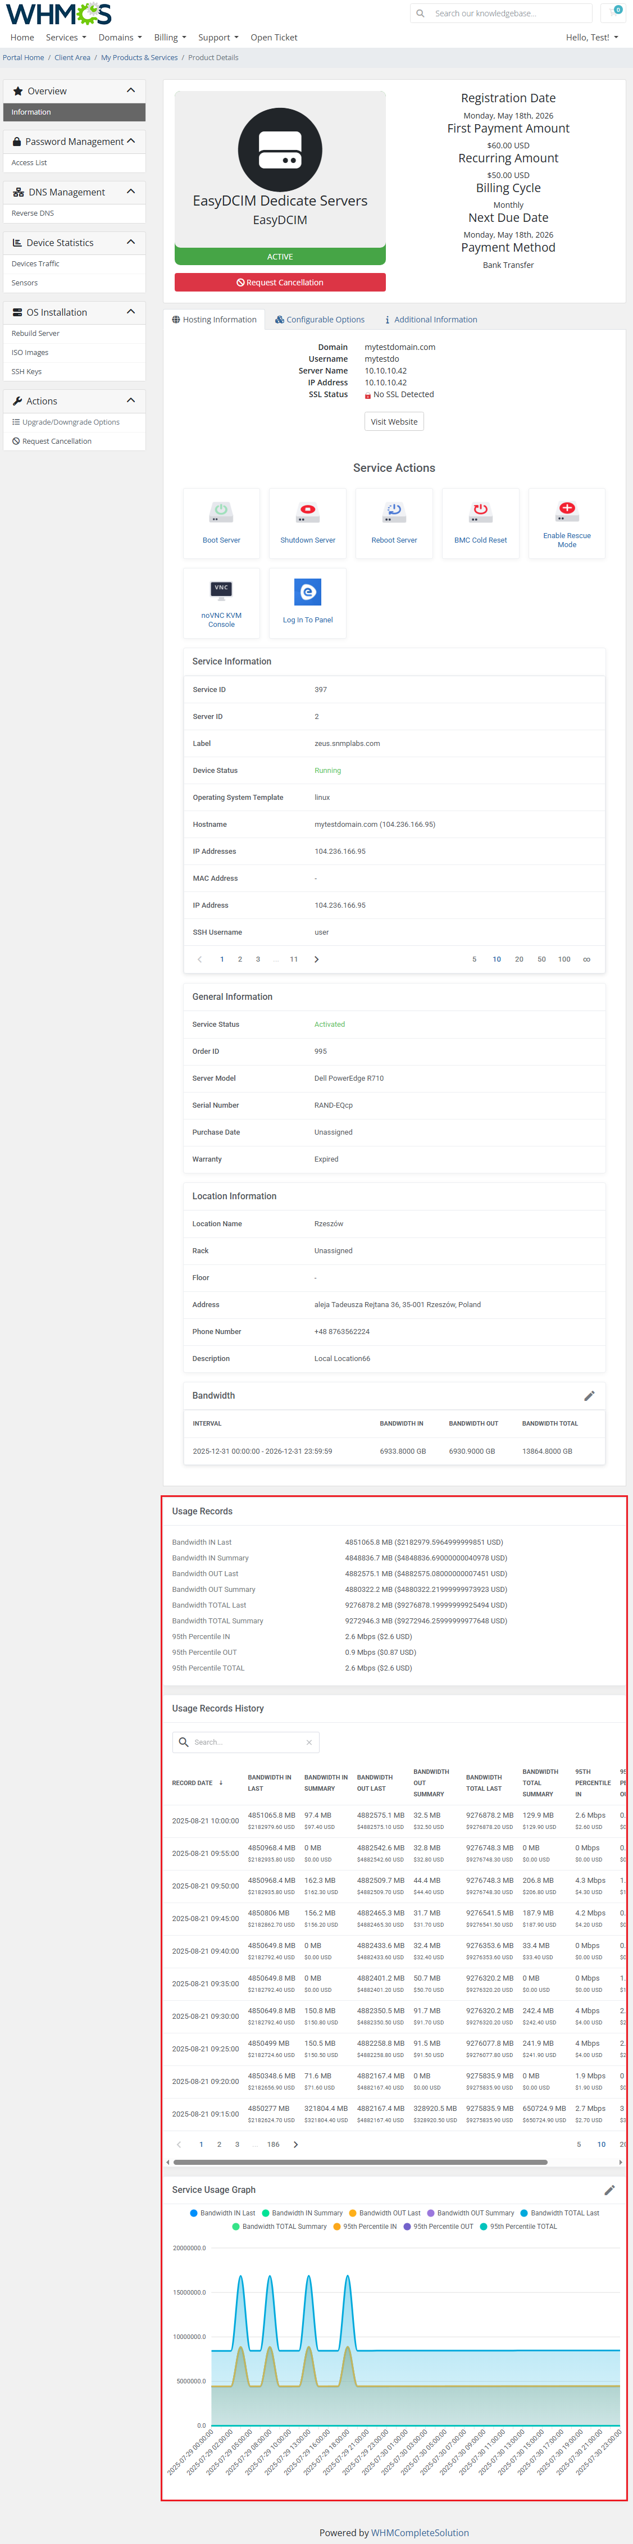
Task: Sort by Record Date arrow
Action: click(220, 1782)
